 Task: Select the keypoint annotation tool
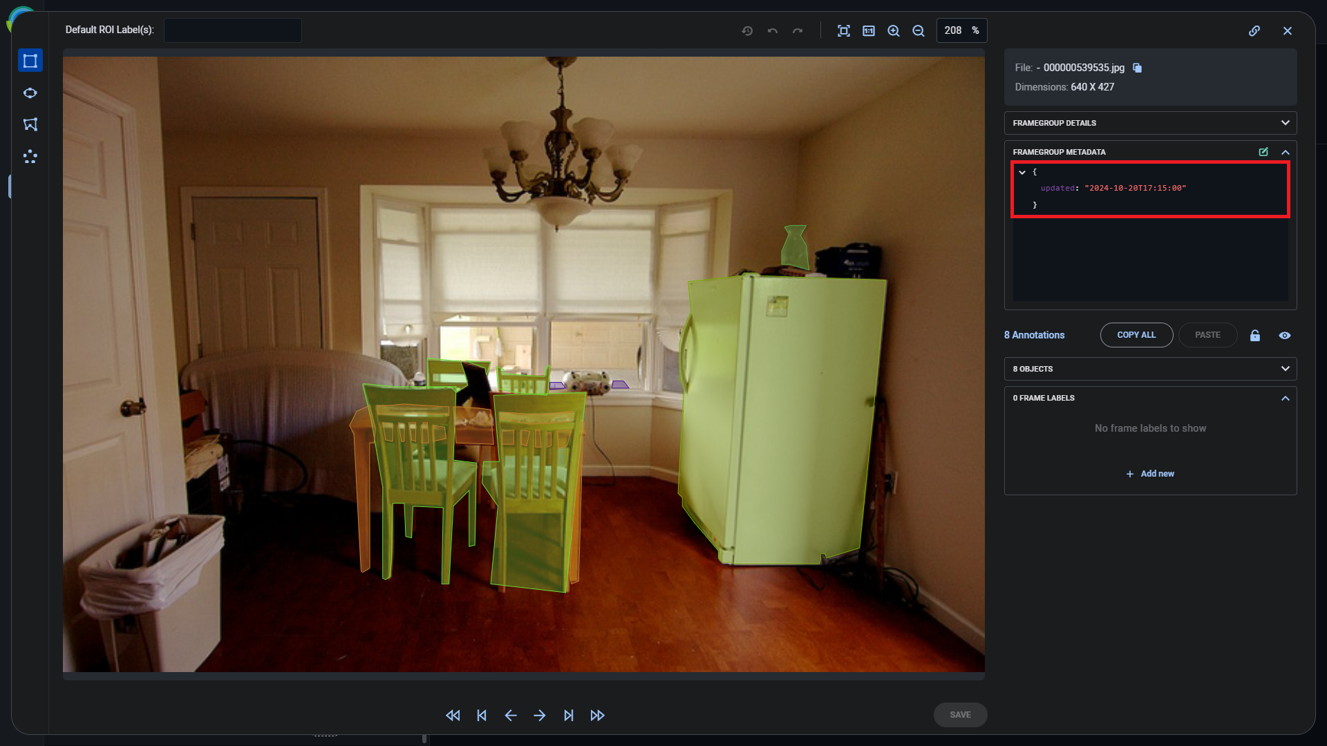coord(30,157)
